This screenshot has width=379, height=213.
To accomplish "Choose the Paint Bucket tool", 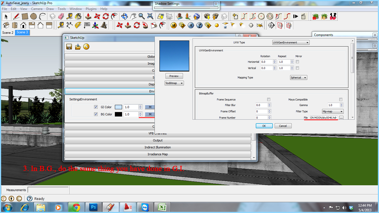I will pos(79,16).
